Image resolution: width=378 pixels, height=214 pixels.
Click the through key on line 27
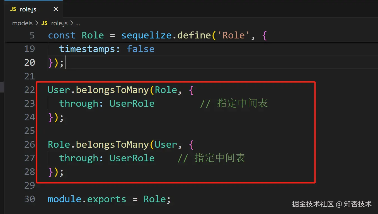point(79,158)
